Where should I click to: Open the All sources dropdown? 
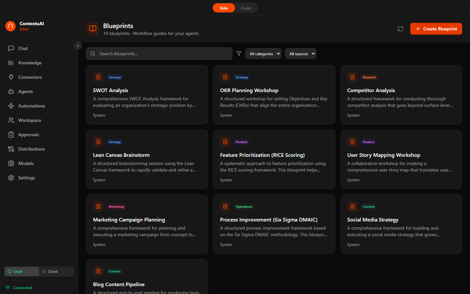301,54
